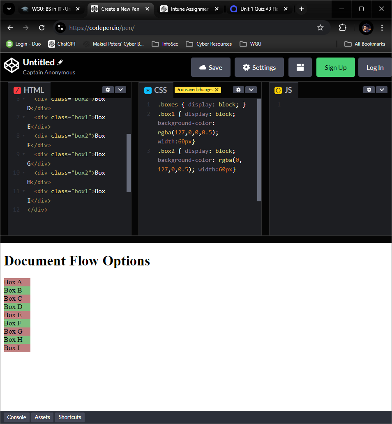
Task: Bookmark this page with star icon
Action: 321,28
